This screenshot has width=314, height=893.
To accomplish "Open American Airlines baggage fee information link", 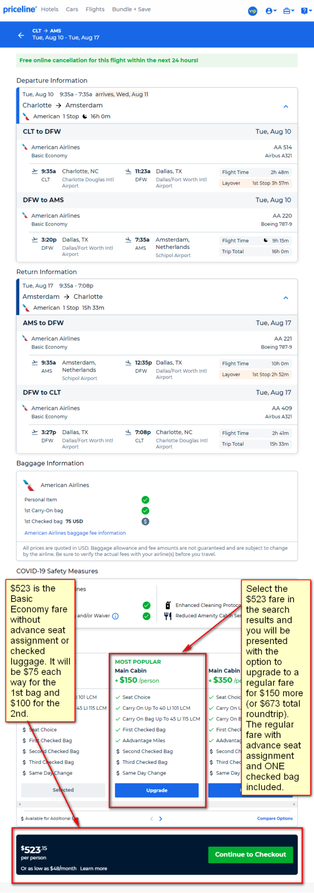I will [x=75, y=533].
